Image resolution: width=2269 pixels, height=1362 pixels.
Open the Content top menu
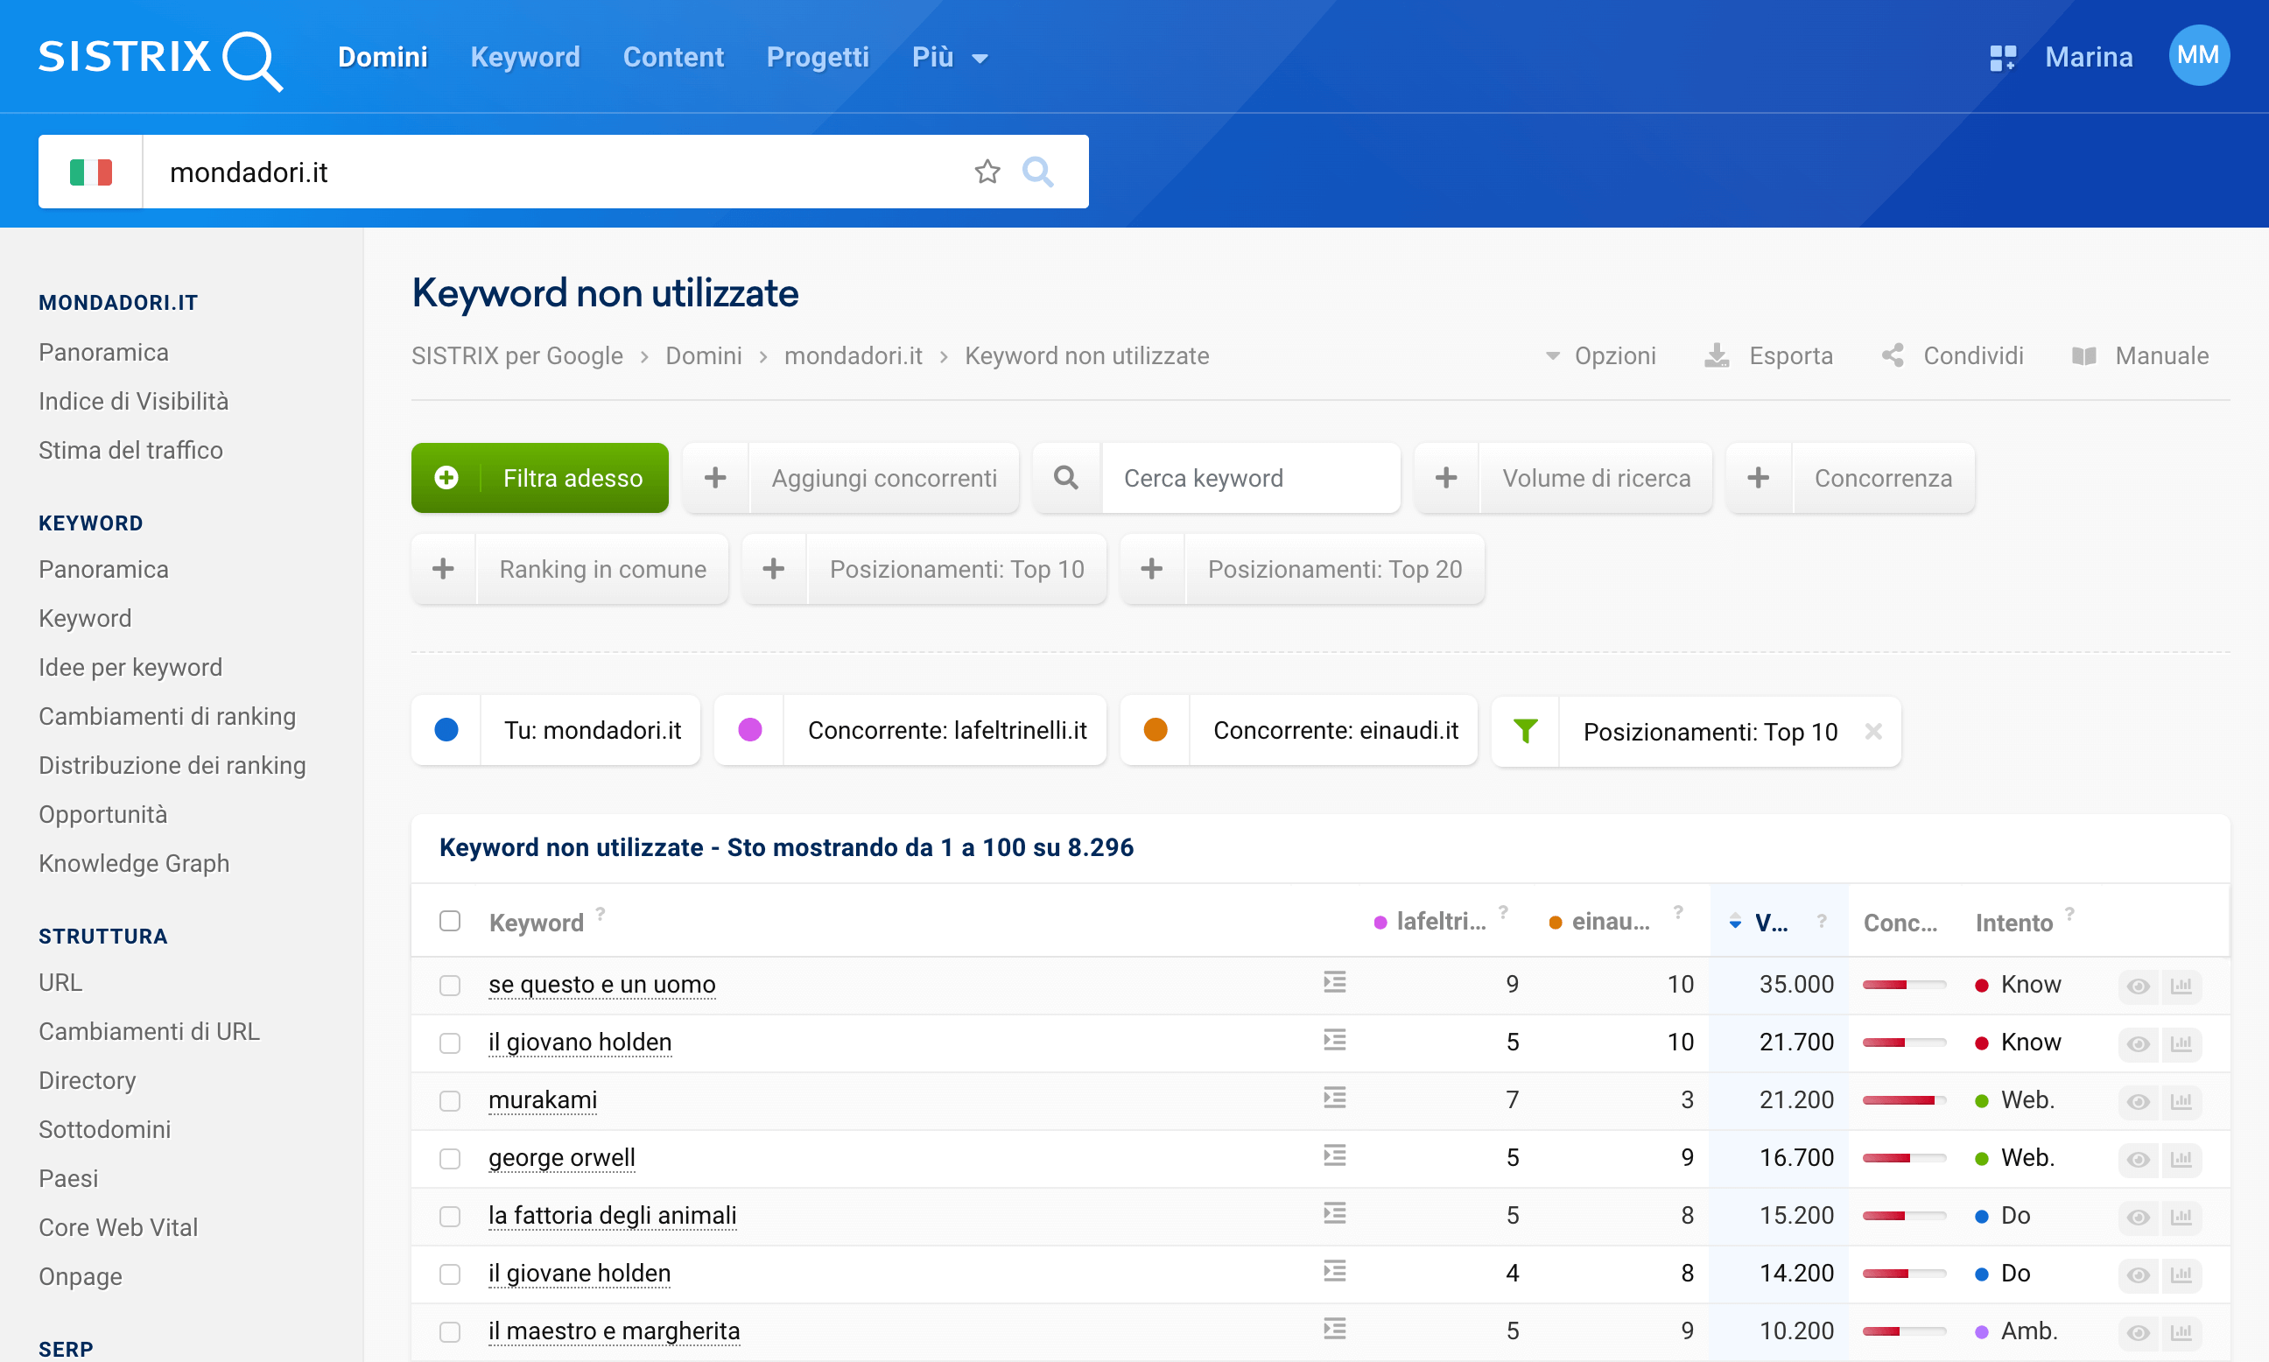point(674,58)
